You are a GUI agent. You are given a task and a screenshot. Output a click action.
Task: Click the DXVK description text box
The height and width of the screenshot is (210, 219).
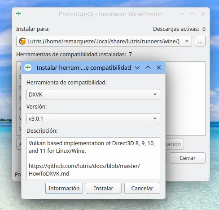tap(93, 159)
